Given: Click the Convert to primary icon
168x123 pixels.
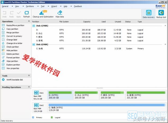Looking at the screenshot, I should (x=3, y=36).
